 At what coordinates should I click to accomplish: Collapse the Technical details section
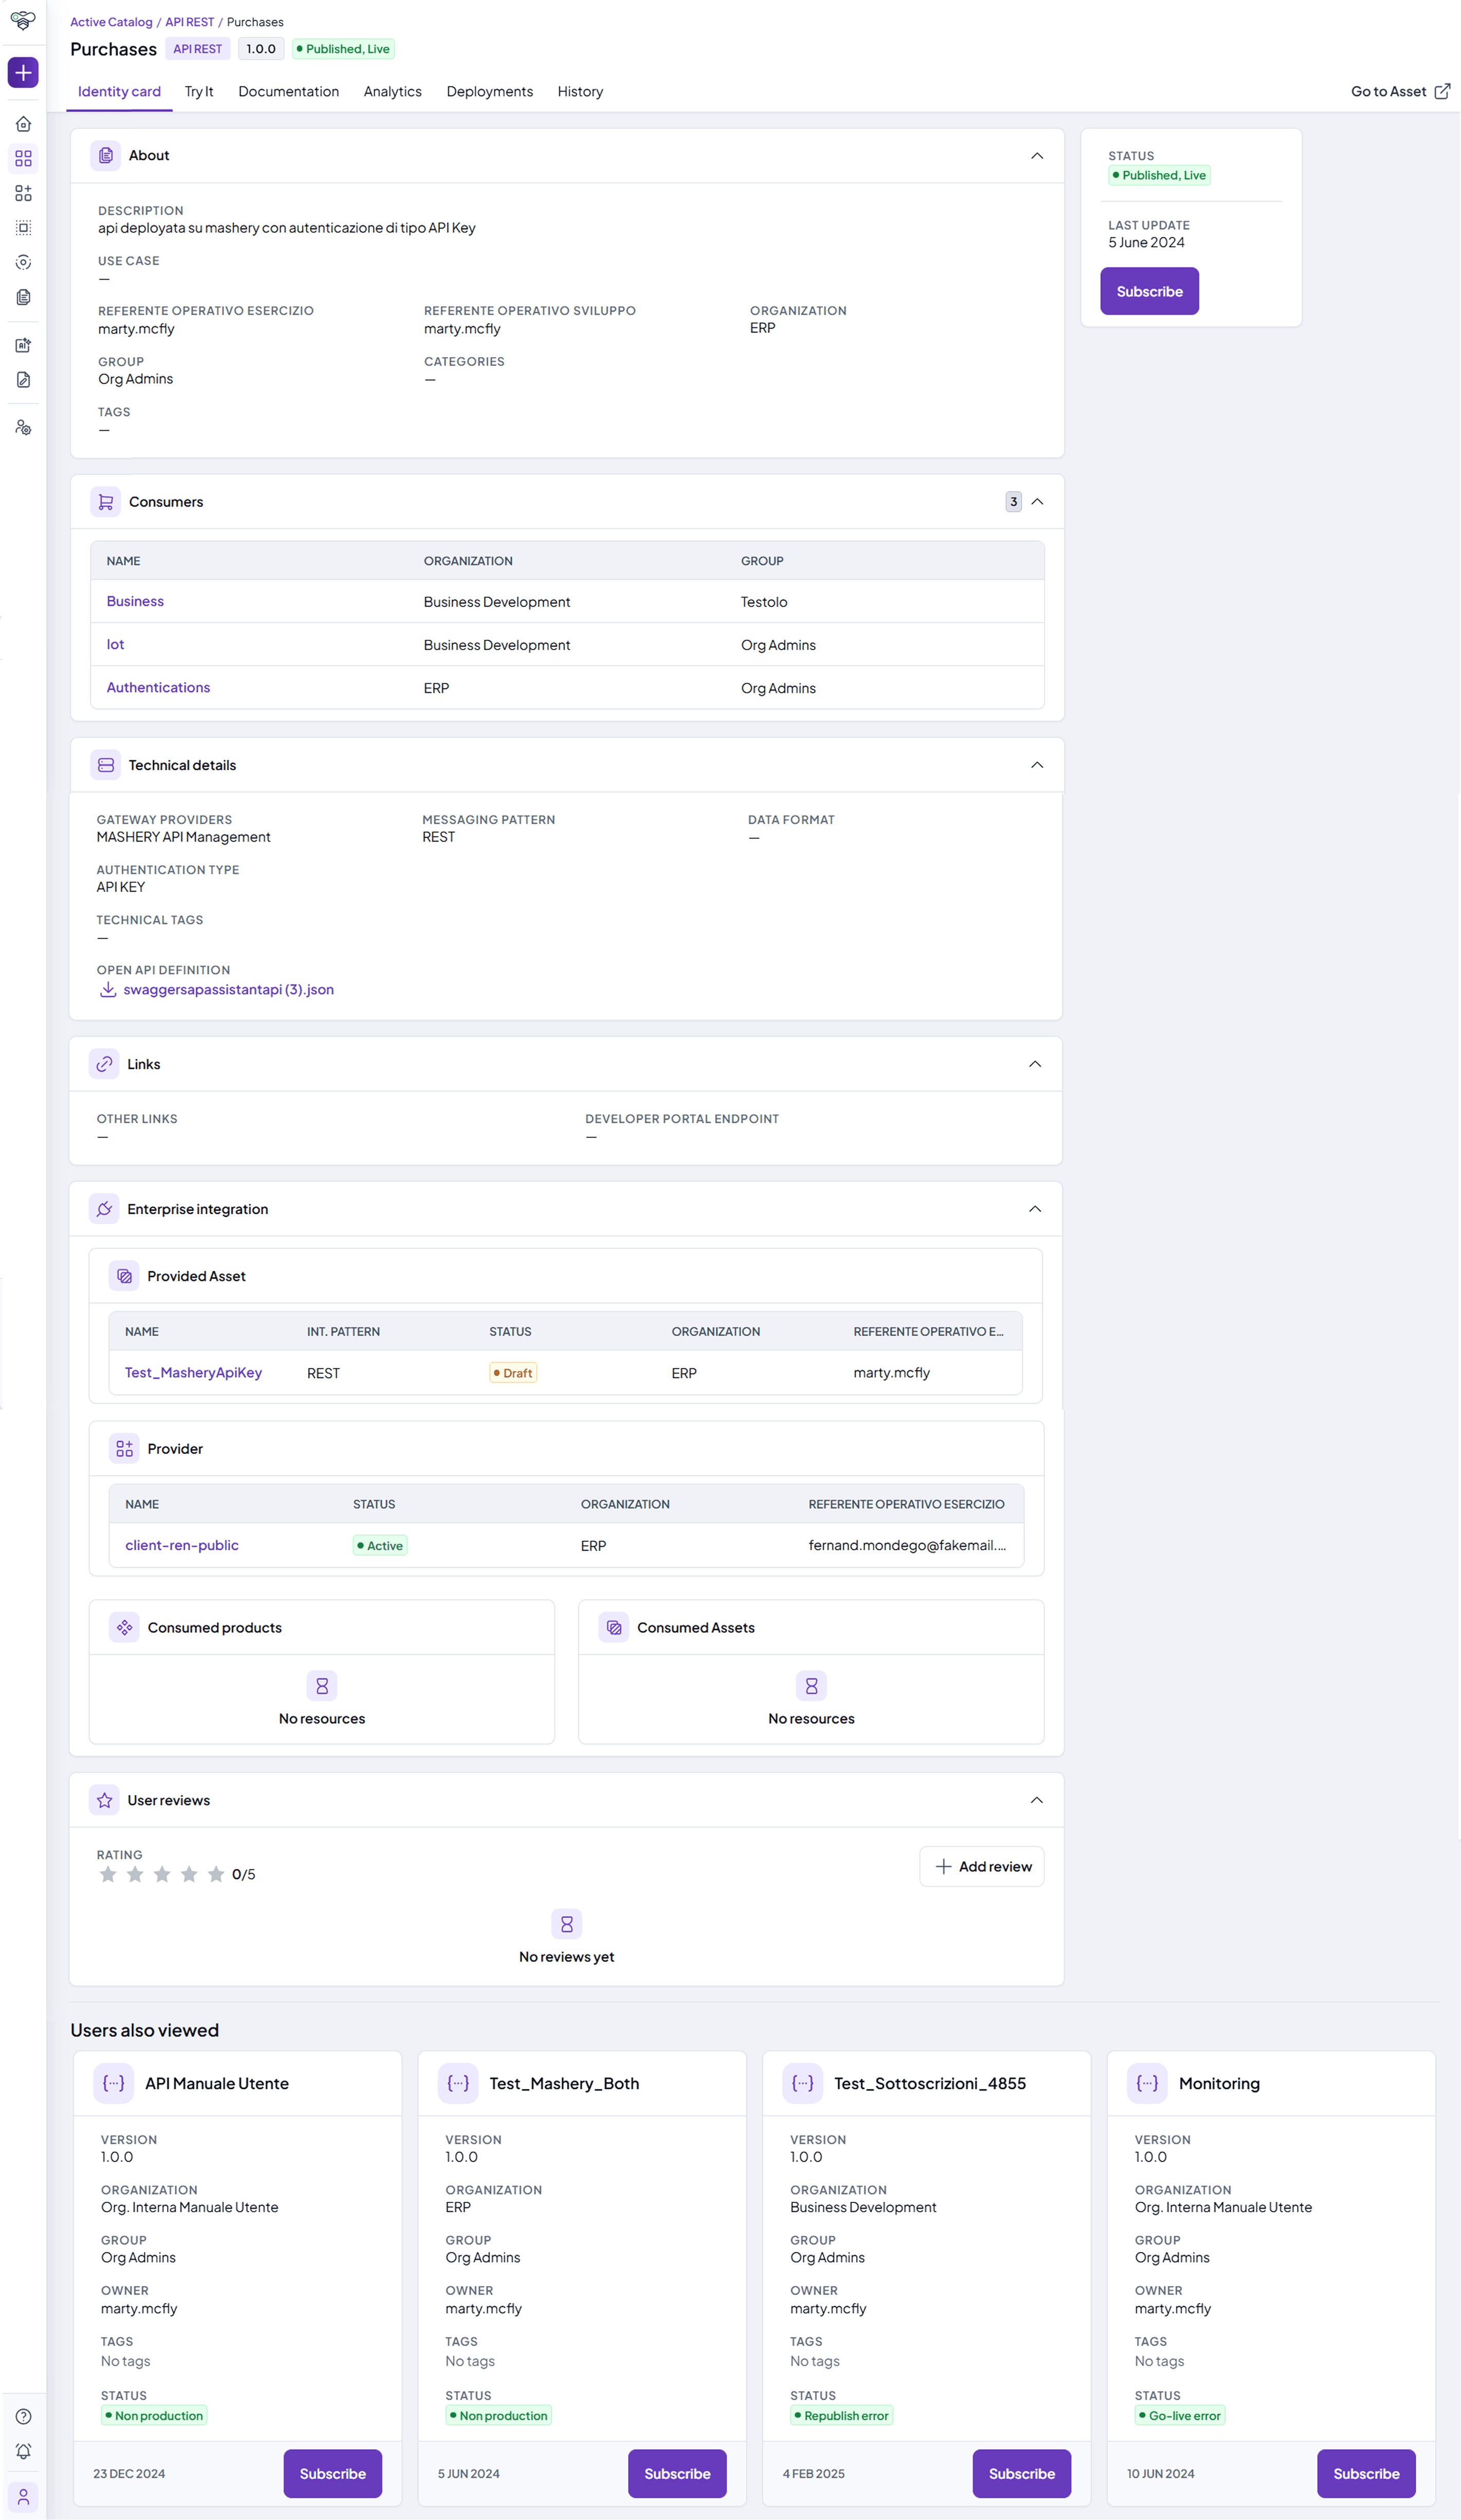1037,765
